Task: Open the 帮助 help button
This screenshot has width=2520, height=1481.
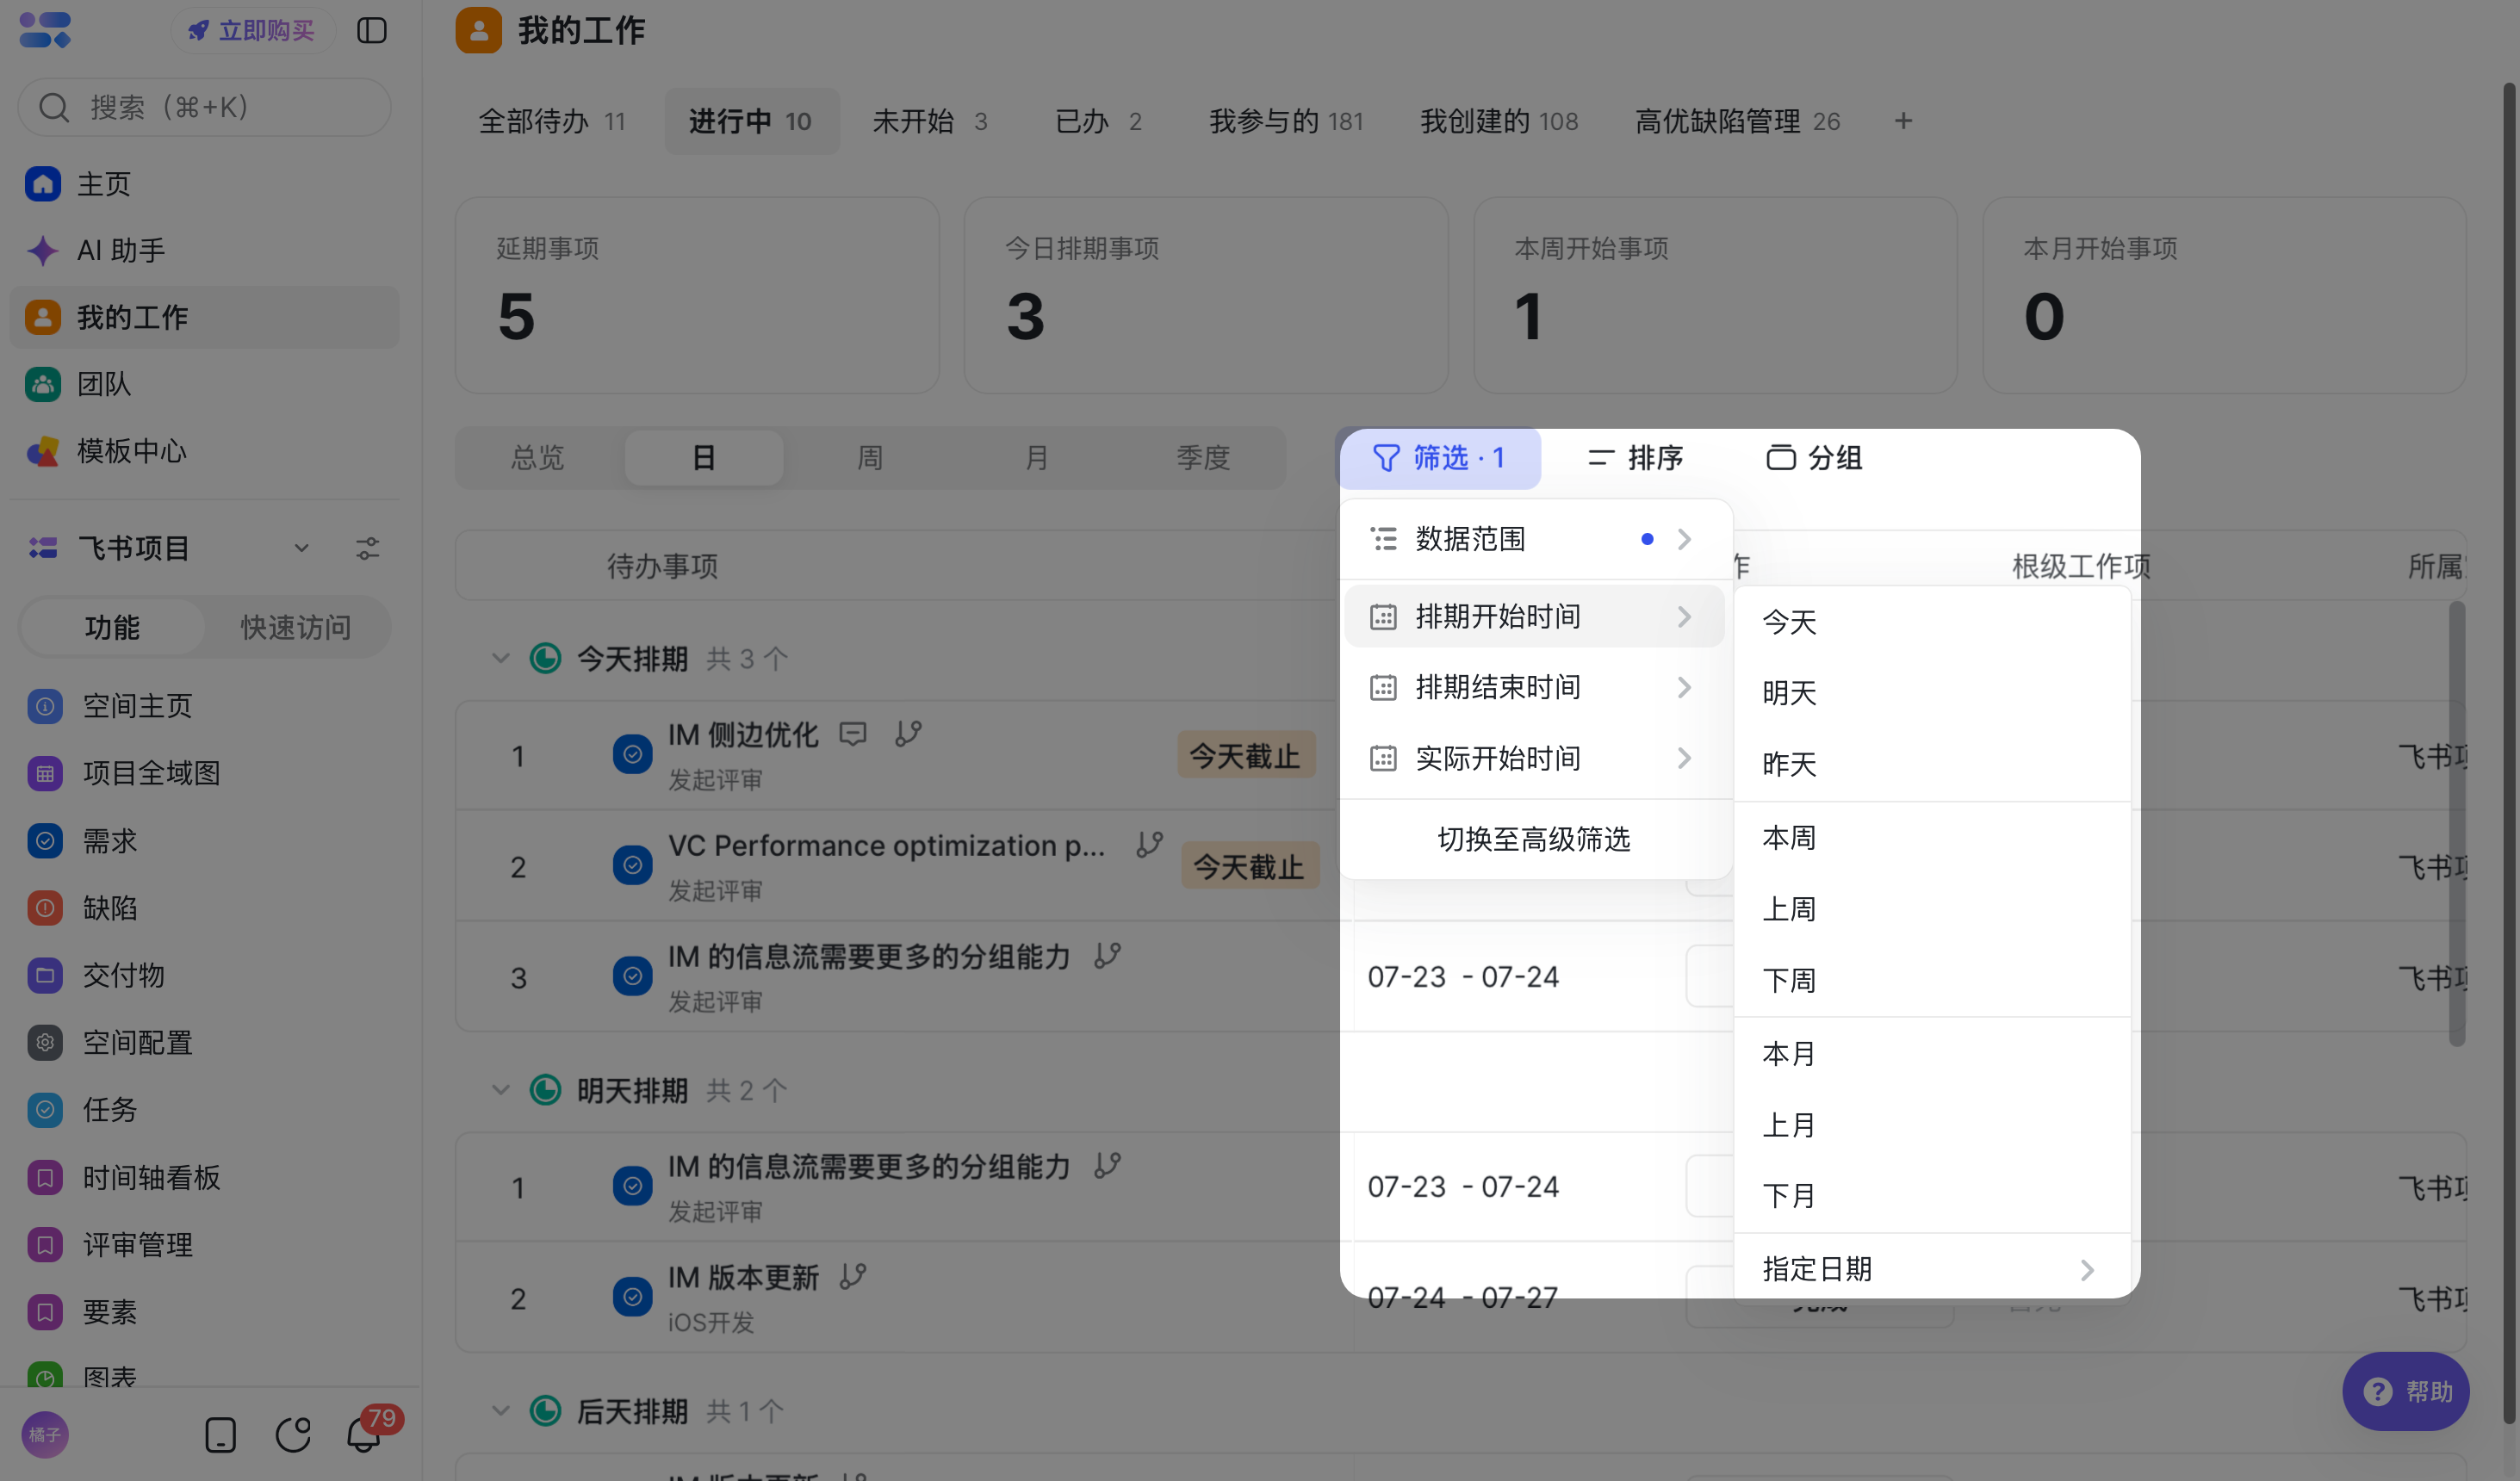Action: pos(2405,1391)
